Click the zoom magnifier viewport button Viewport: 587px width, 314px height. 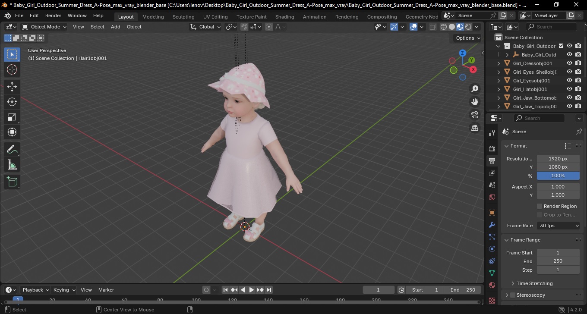tap(475, 89)
